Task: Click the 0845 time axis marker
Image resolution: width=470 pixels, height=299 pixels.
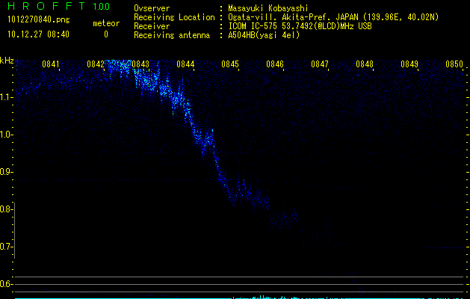Action: (230, 64)
